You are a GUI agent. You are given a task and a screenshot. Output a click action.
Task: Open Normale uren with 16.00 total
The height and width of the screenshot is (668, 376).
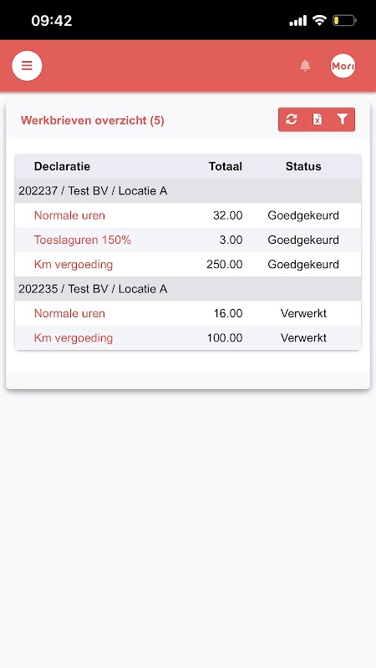[69, 314]
